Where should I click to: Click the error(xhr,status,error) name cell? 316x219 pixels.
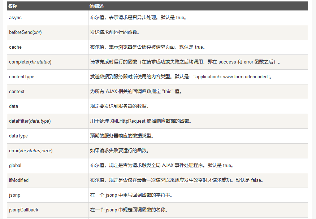[31, 151]
